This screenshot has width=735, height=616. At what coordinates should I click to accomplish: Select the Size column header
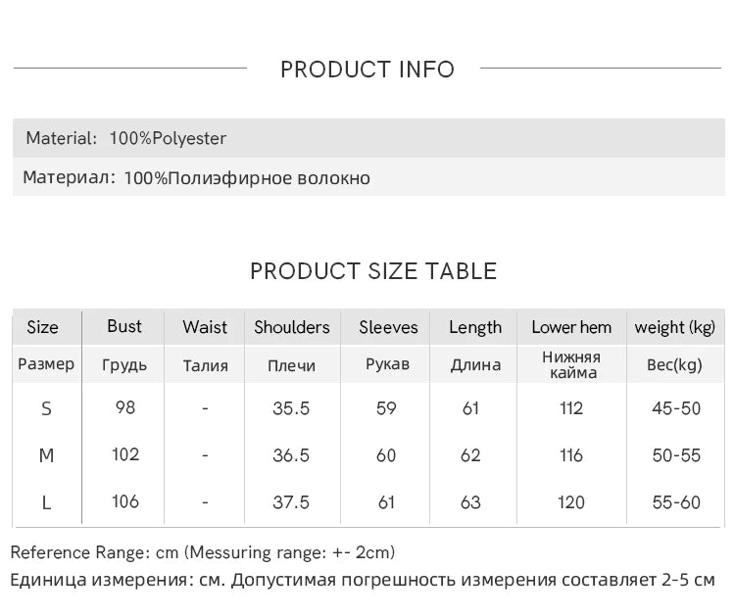tap(42, 327)
